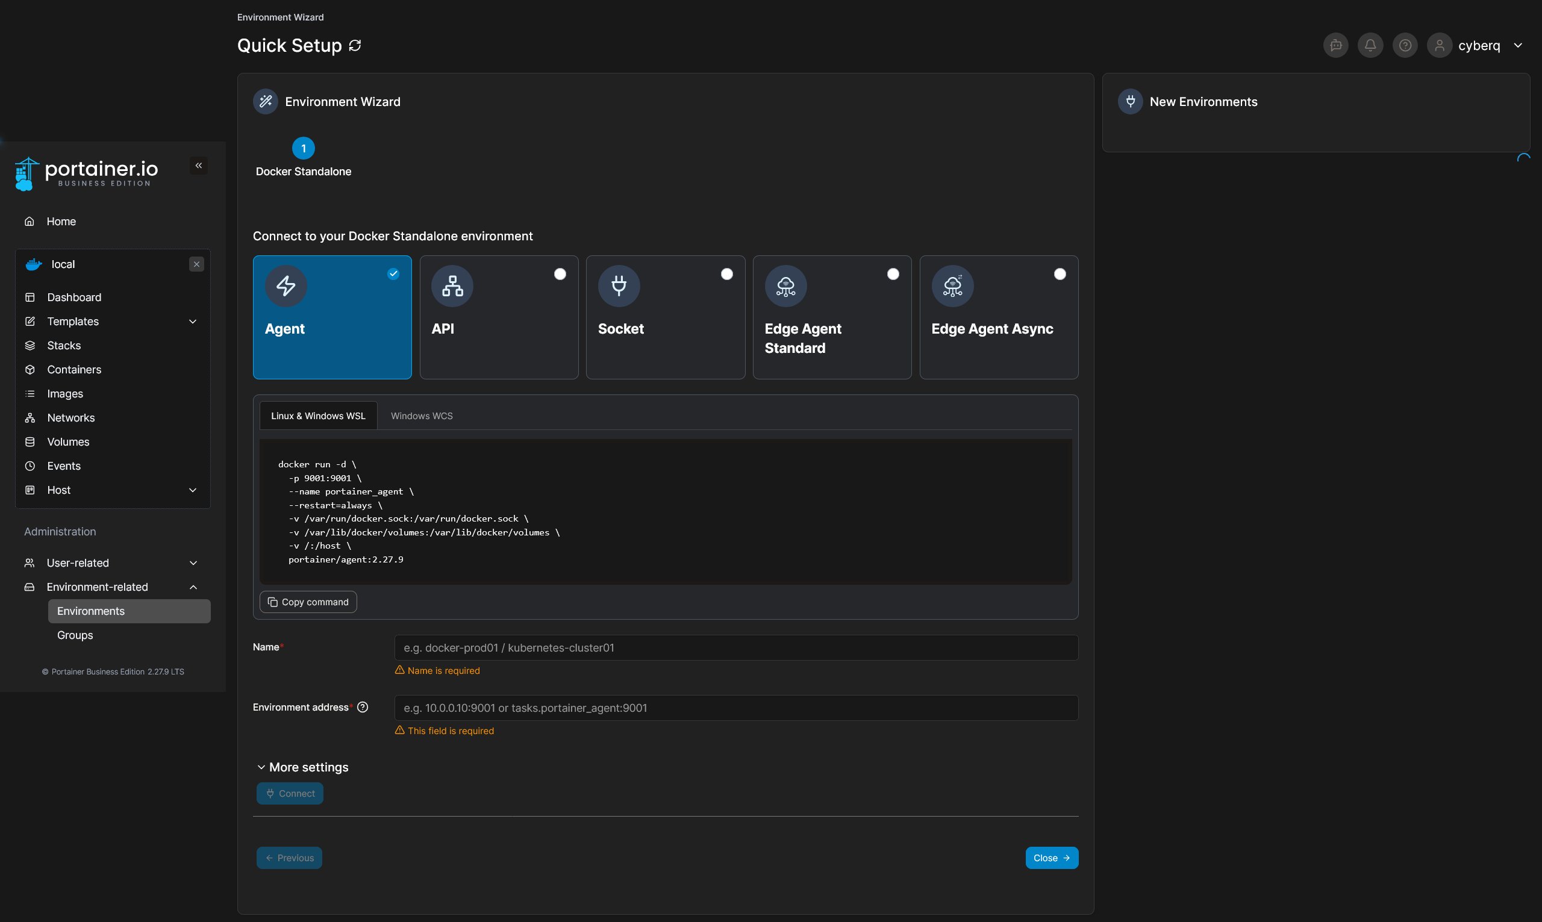Click the Previous button
This screenshot has width=1542, height=922.
[290, 858]
